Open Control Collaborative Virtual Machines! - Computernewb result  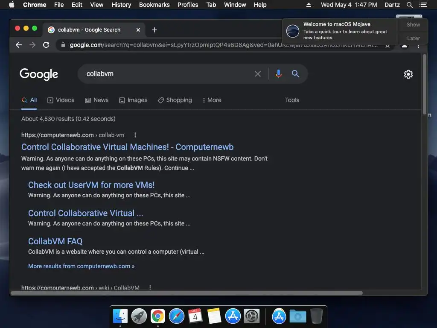click(x=127, y=147)
